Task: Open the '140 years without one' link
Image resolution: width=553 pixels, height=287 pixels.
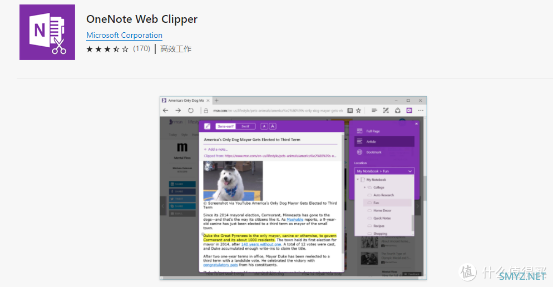Action: tap(261, 244)
